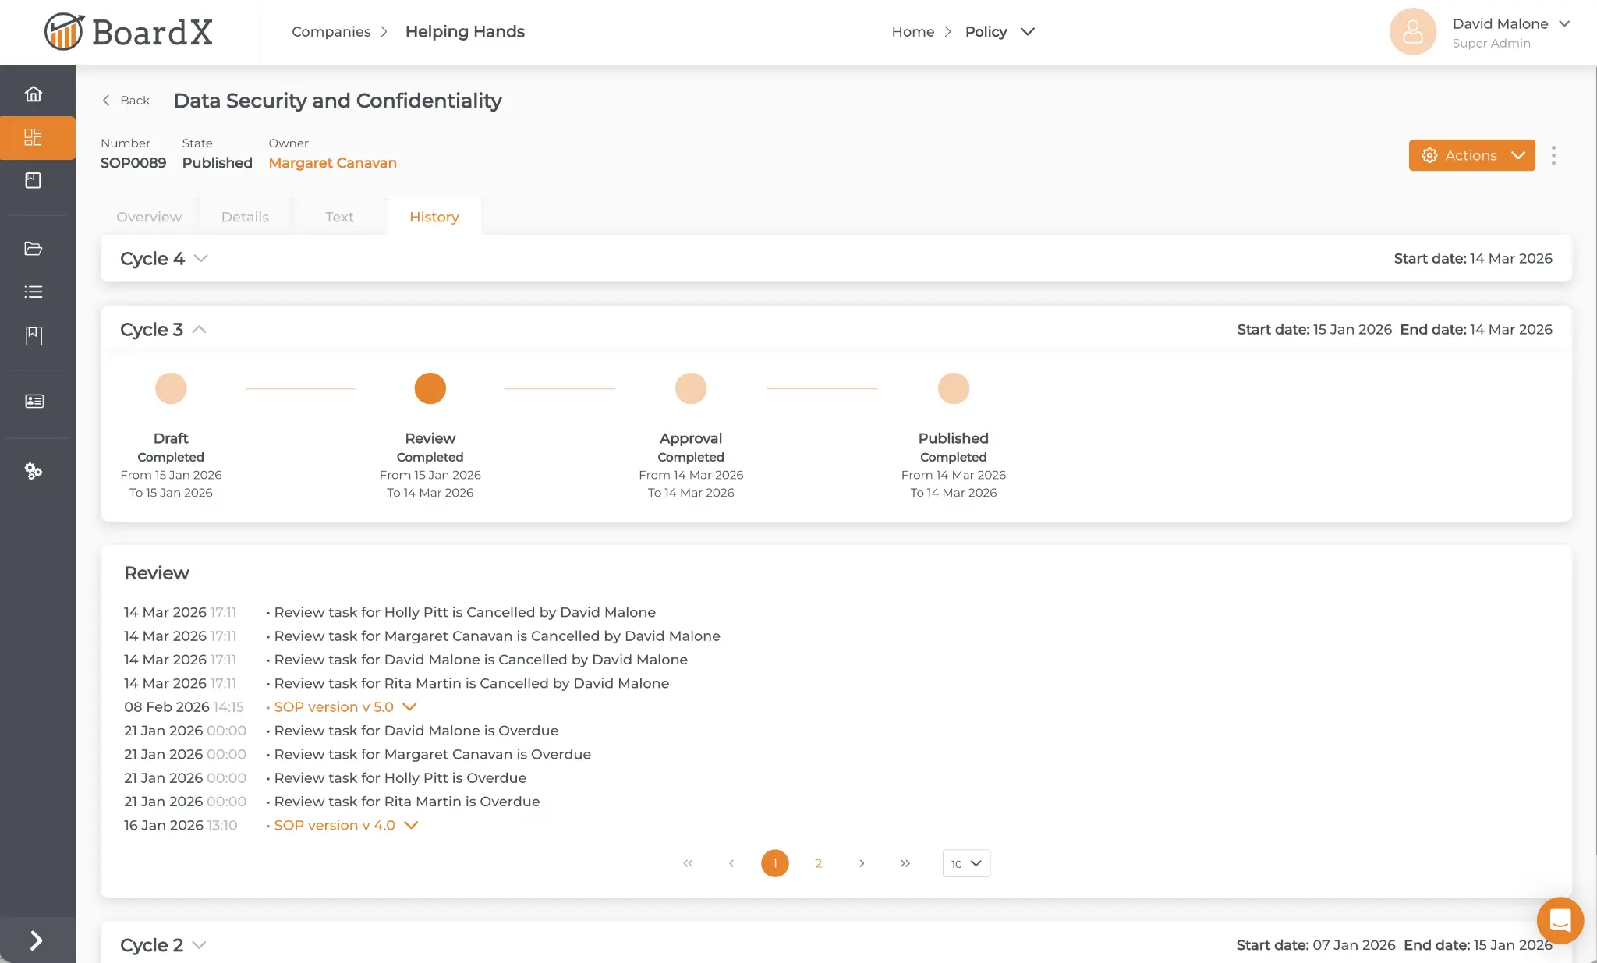Change items per page from 10

pos(965,863)
